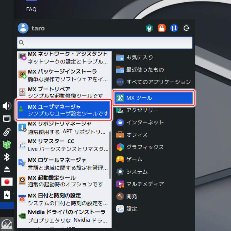Open the 設定 category
The width and height of the screenshot is (231, 231).
pyautogui.click(x=153, y=209)
